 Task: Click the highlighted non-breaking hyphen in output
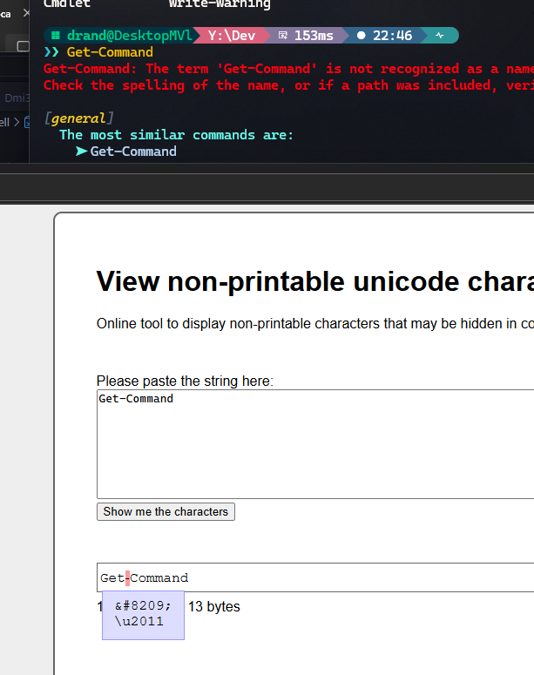[127, 577]
